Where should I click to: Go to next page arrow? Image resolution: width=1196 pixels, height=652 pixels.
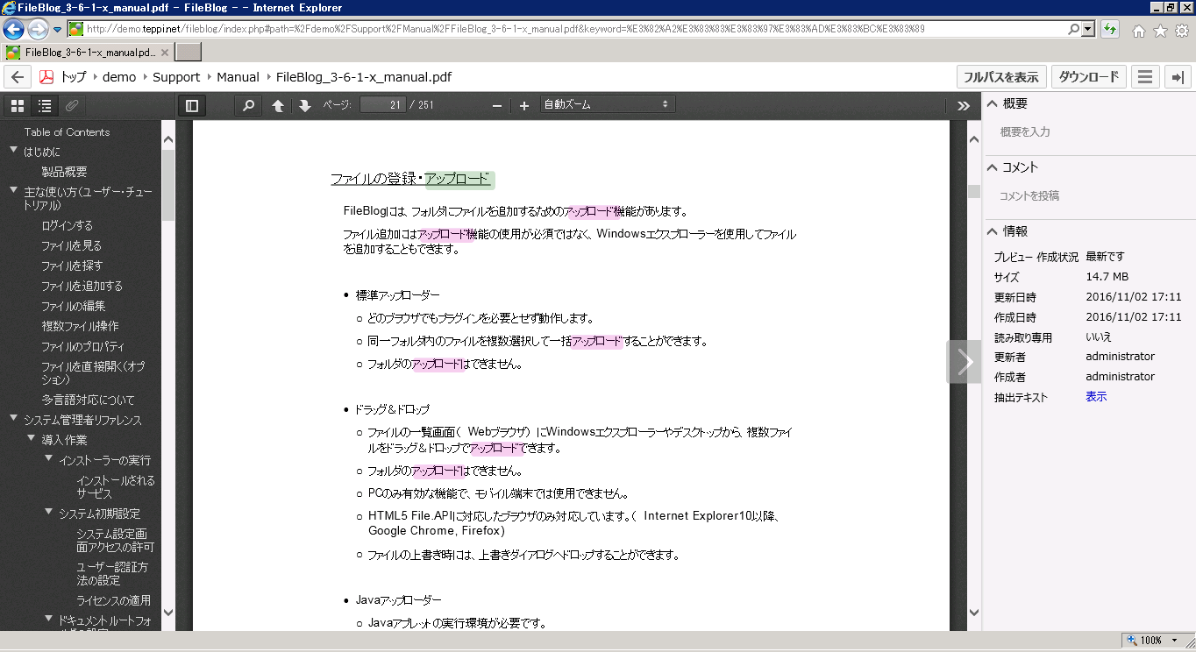tap(305, 106)
